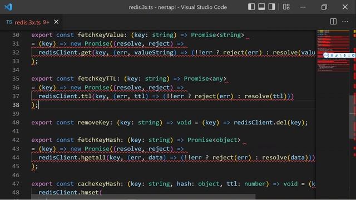Click 'new Promise' on line 36
Image resolution: width=356 pixels, height=200 pixels.
tap(90, 88)
